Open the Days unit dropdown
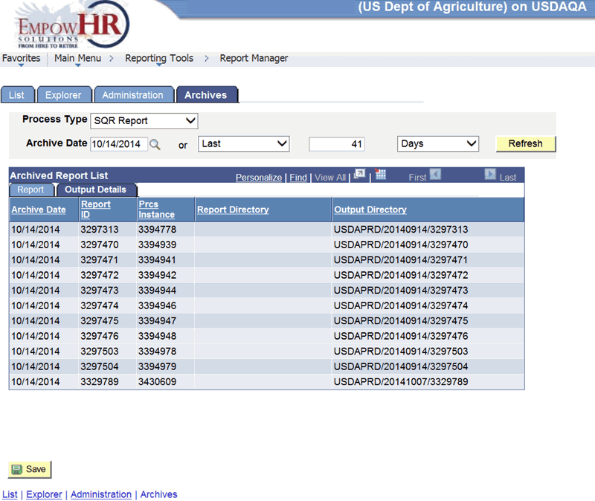Image resolution: width=595 pixels, height=501 pixels. pyautogui.click(x=438, y=143)
